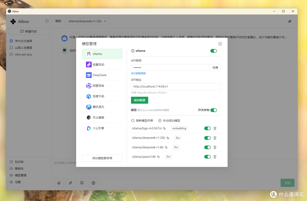This screenshot has height=201, width=307.
Task: Click the theme icon at top right
Action: (x=290, y=21)
